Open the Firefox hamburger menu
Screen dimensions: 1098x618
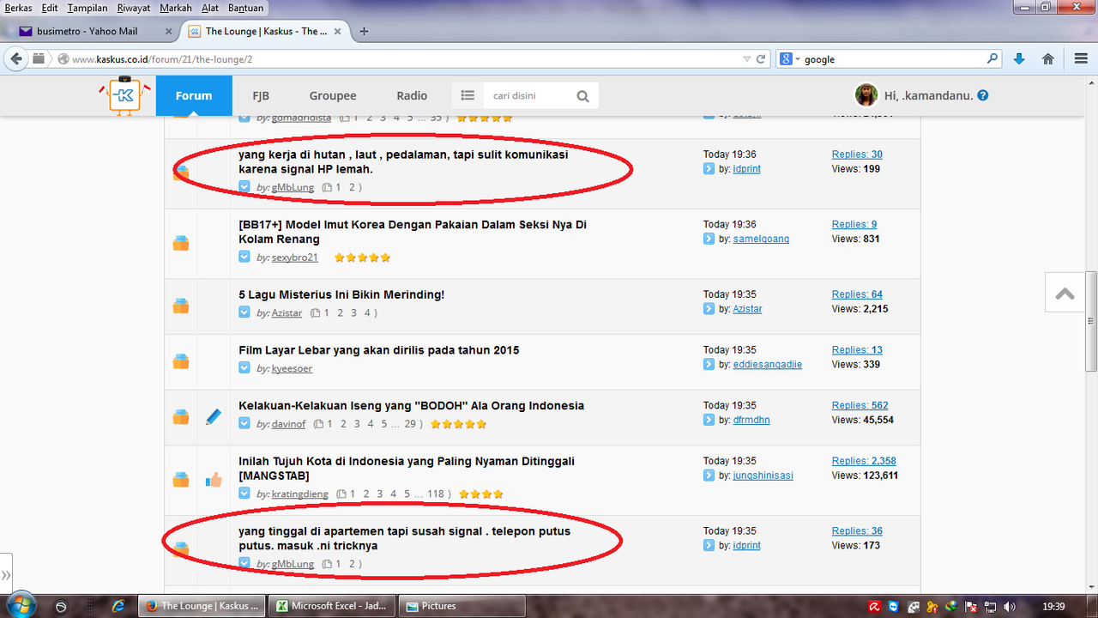[1081, 59]
